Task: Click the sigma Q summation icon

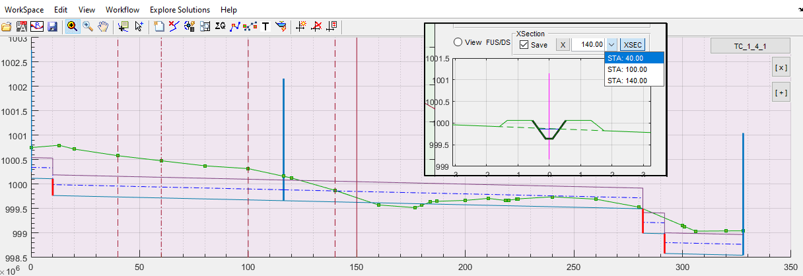Action: pyautogui.click(x=221, y=27)
